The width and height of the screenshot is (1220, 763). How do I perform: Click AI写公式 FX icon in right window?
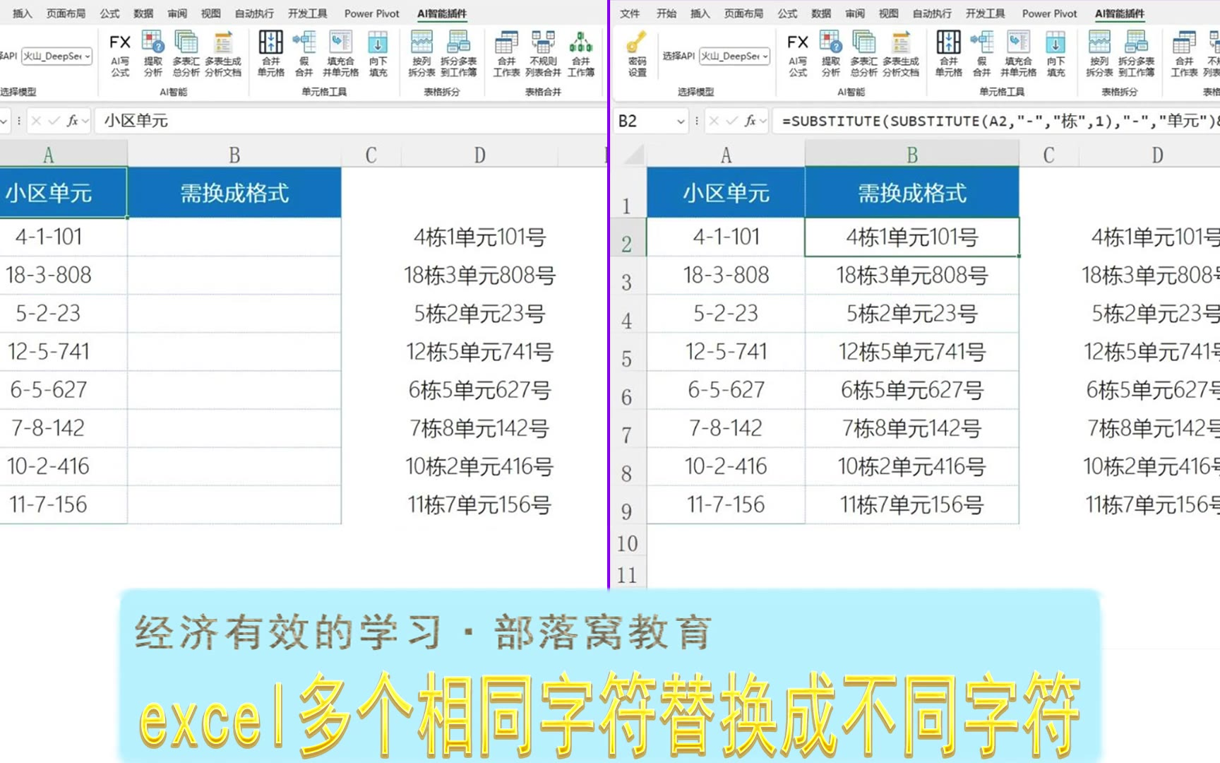click(x=798, y=54)
